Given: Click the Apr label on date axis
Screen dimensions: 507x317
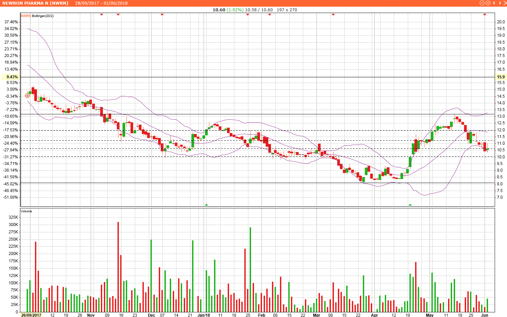Looking at the screenshot, I should pyautogui.click(x=375, y=315).
